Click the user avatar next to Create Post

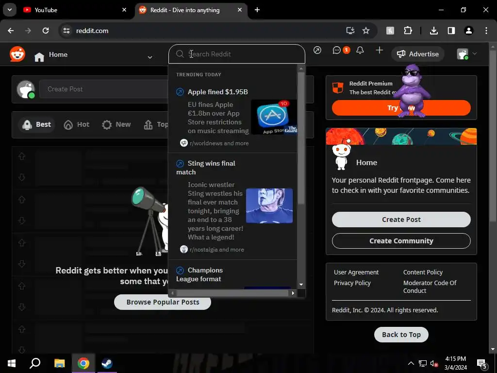click(26, 89)
